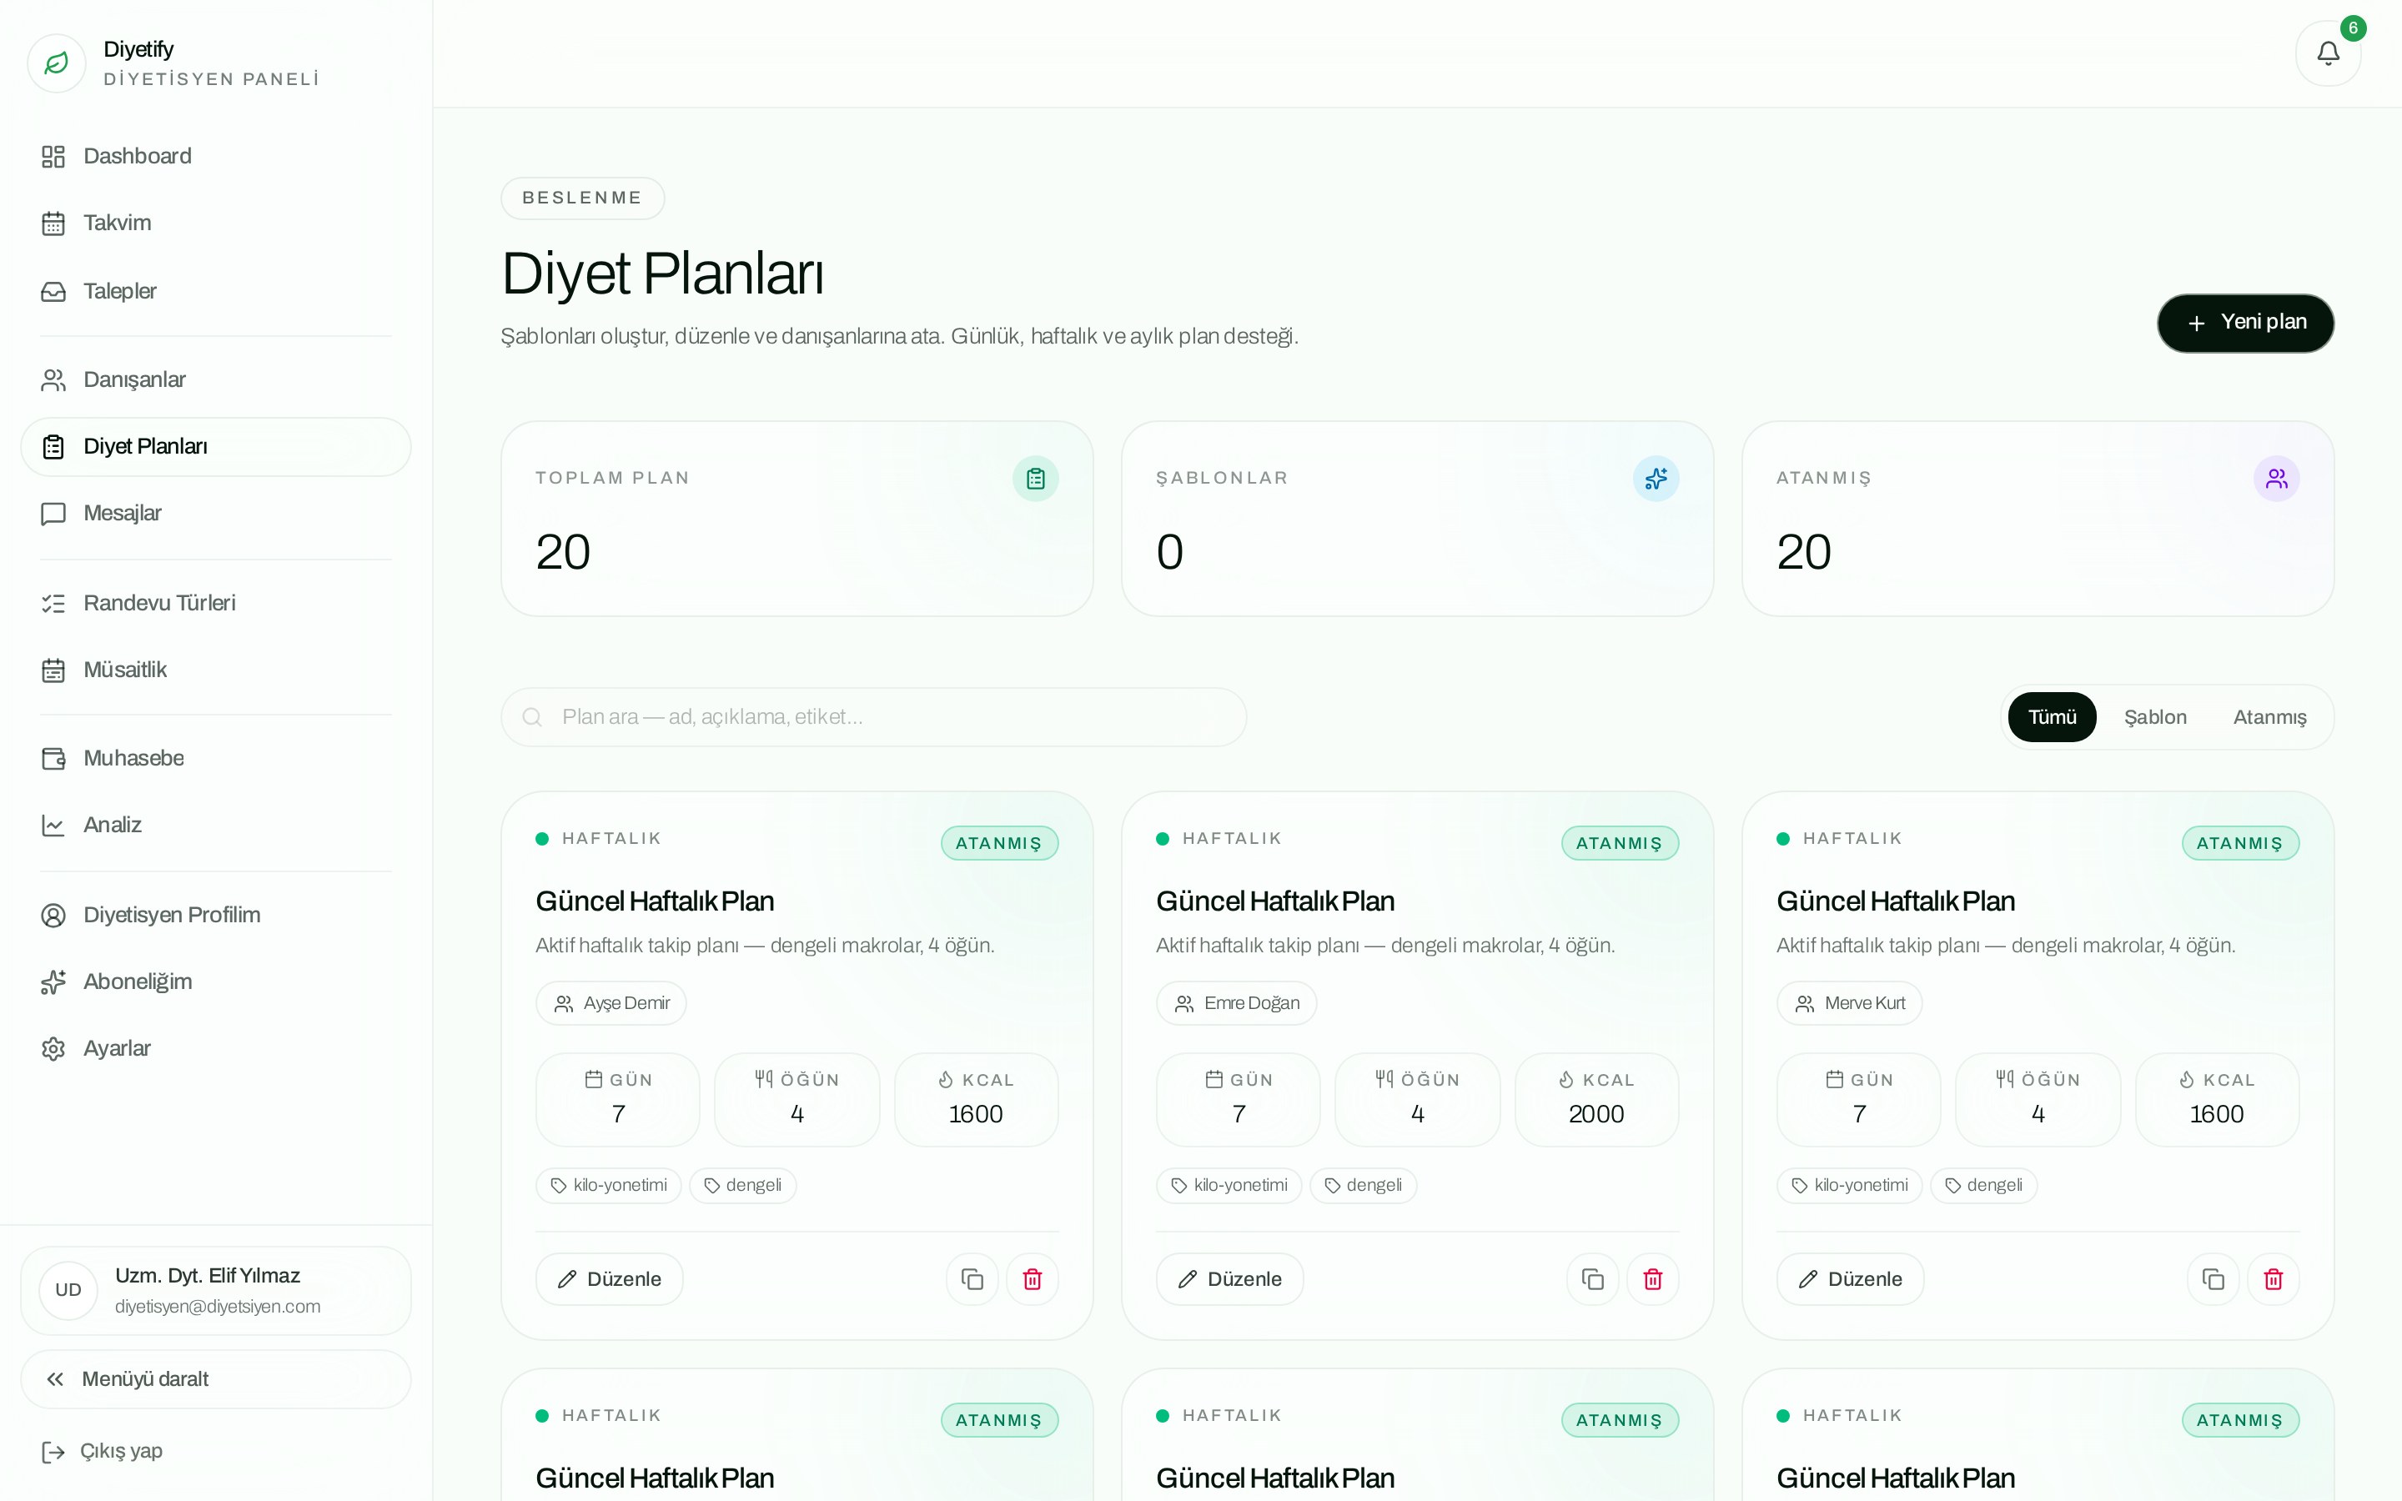Open the Muhasebe section
Screen dimensions: 2402x1501
coord(215,759)
